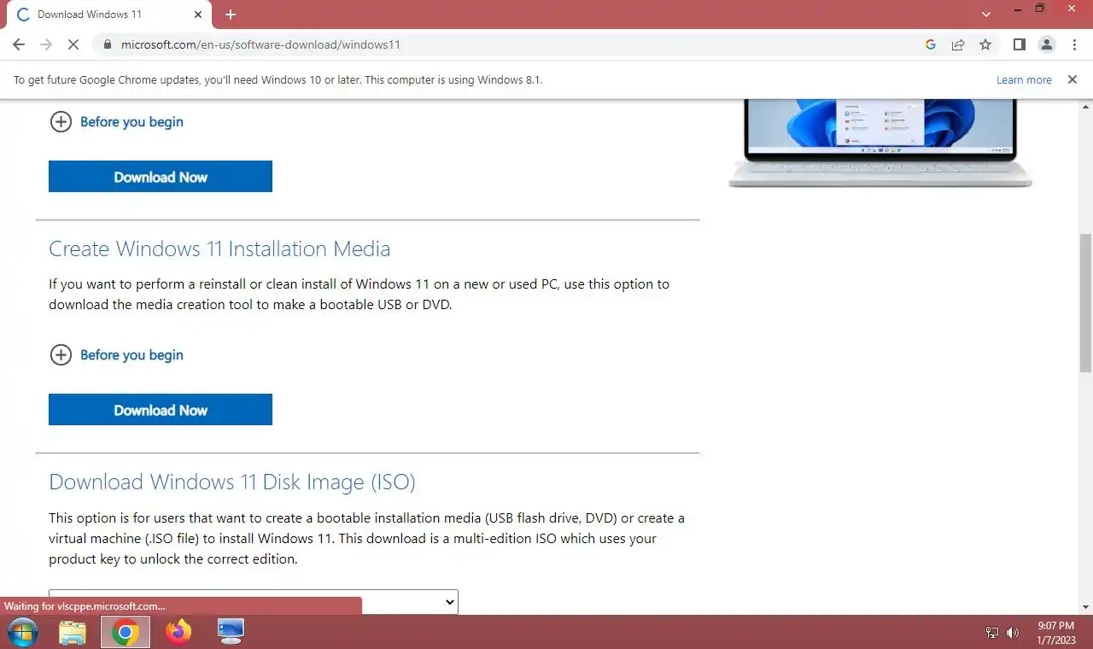The width and height of the screenshot is (1093, 649).
Task: Expand the first Before you begin section
Action: [117, 122]
